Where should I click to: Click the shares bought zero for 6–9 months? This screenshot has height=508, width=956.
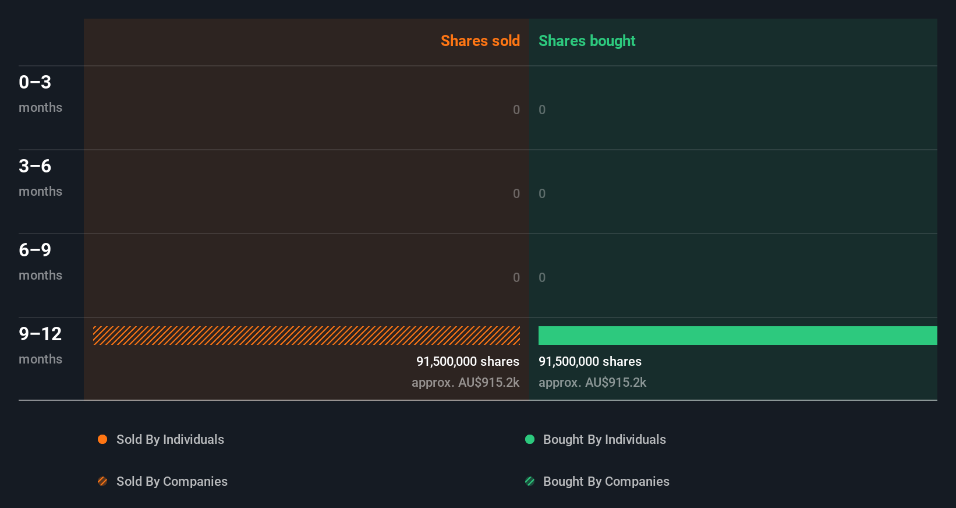542,277
